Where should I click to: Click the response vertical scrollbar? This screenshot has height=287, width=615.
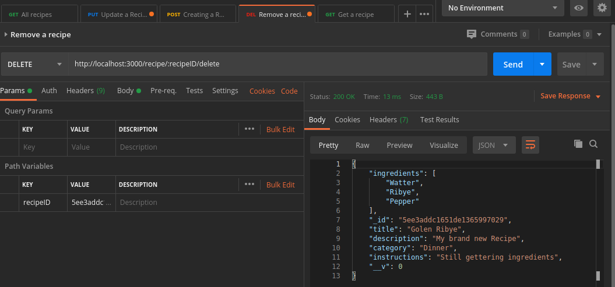point(598,219)
